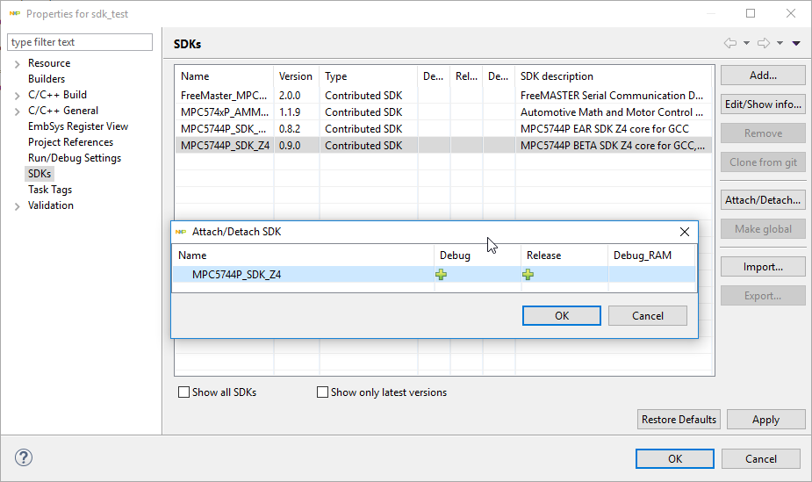Expand the Resource tree node
The width and height of the screenshot is (812, 482).
coord(18,64)
